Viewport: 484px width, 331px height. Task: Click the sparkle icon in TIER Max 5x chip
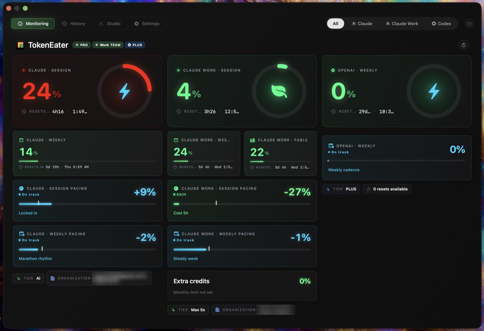[x=173, y=310]
